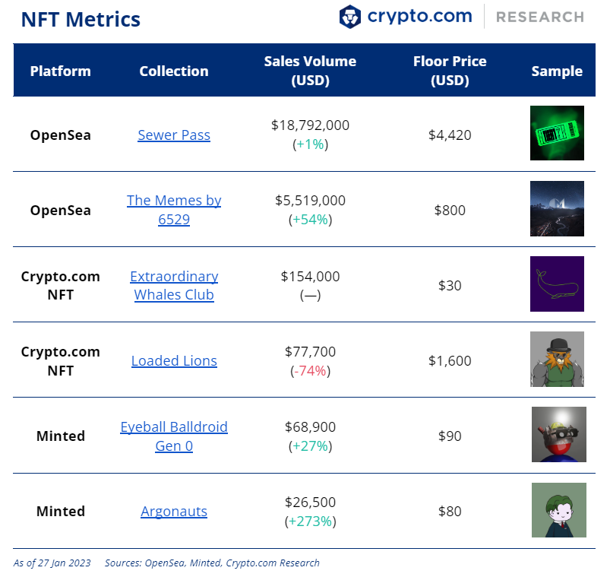Click the Memes by 6529 night landscape thumbnail
The height and width of the screenshot is (577, 610).
(x=557, y=208)
